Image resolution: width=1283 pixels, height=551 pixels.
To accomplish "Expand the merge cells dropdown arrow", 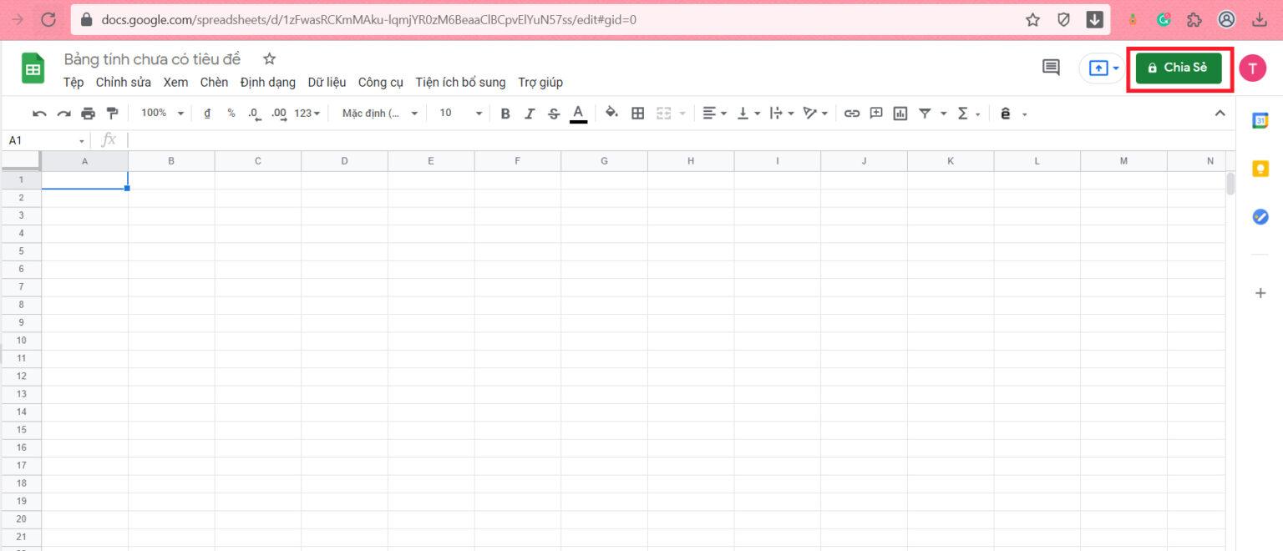I will click(x=682, y=114).
